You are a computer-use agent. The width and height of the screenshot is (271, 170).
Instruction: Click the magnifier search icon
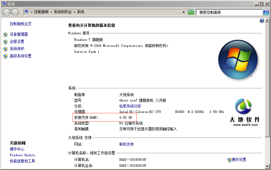(x=266, y=12)
